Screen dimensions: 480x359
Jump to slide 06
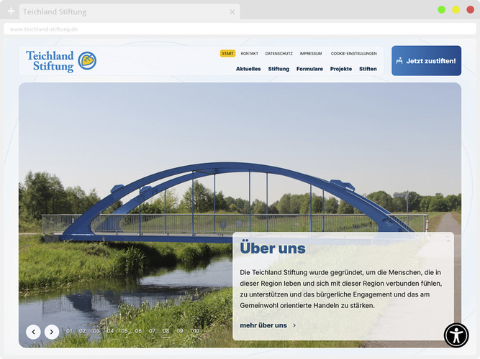[x=138, y=331]
